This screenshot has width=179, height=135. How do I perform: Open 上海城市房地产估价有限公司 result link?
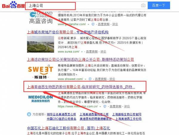tap(68, 32)
